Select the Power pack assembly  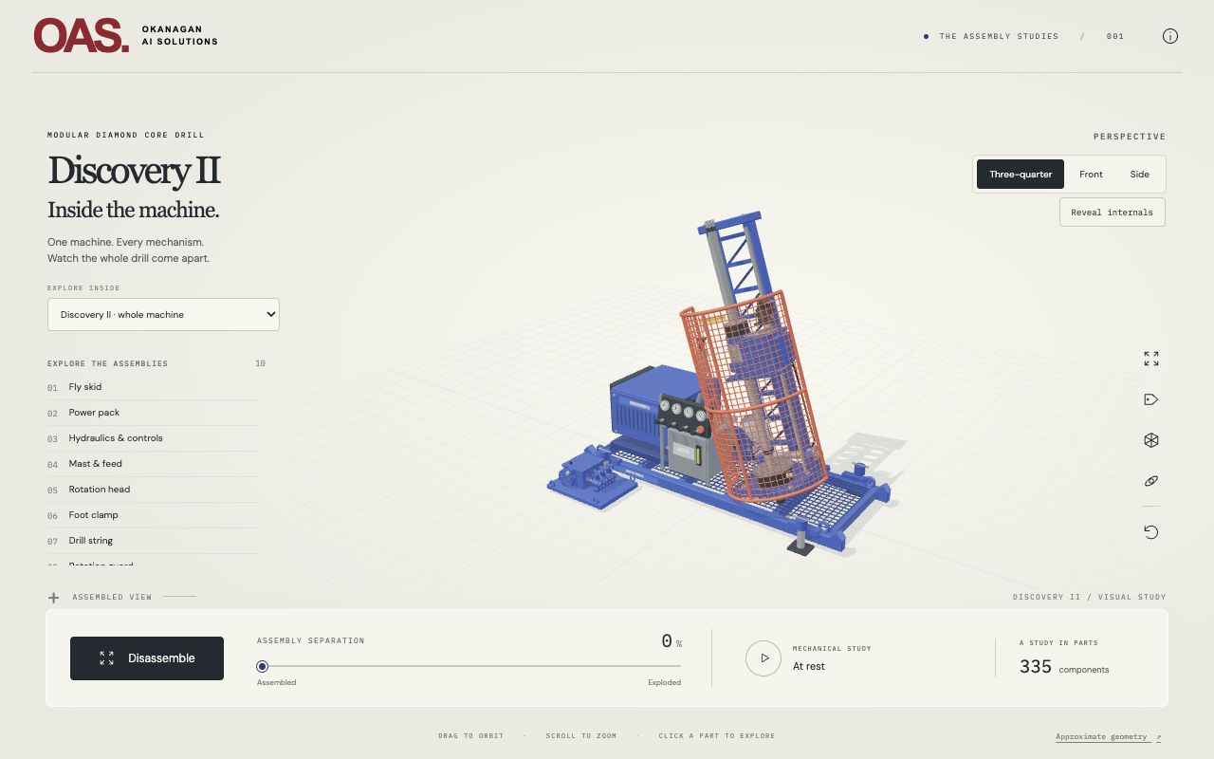(x=153, y=413)
